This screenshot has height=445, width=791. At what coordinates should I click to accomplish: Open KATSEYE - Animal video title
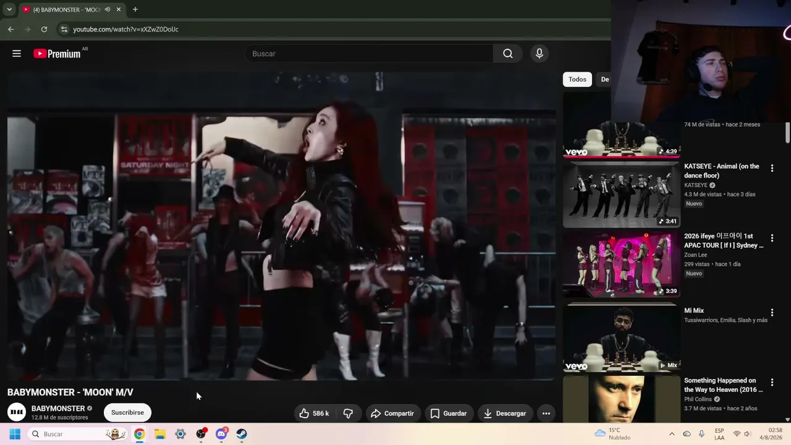coord(722,171)
